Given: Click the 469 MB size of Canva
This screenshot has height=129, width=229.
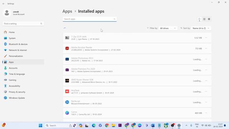Looking at the screenshot, I should (198, 113).
